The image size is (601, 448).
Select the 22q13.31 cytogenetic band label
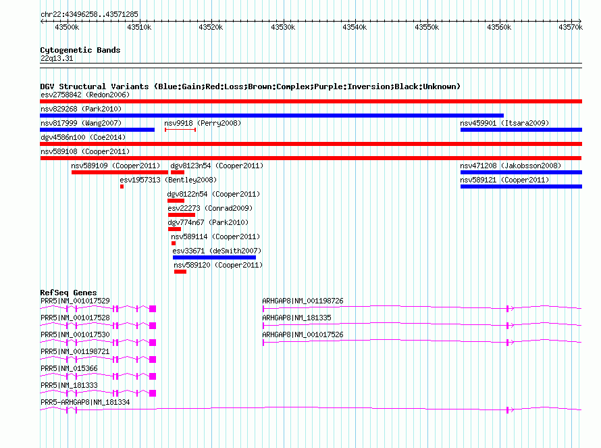tap(57, 58)
